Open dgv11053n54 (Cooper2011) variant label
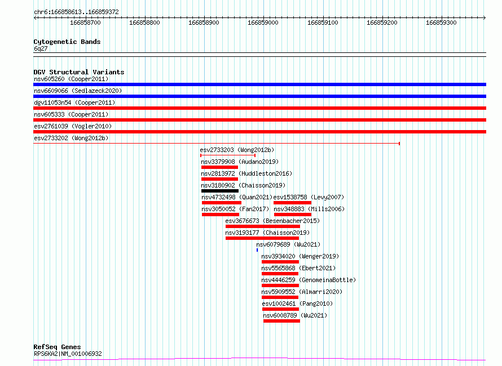The width and height of the screenshot is (502, 366). (x=74, y=102)
